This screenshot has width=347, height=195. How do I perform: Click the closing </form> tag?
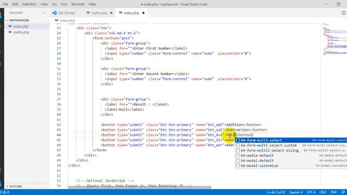(100, 150)
